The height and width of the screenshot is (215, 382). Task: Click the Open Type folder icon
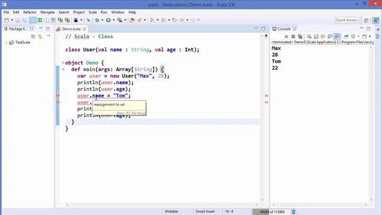(x=132, y=20)
